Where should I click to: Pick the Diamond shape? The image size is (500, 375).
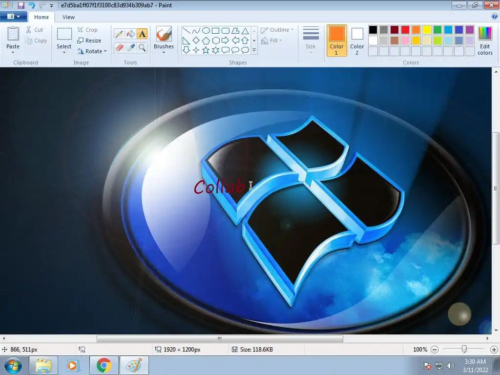tap(196, 41)
